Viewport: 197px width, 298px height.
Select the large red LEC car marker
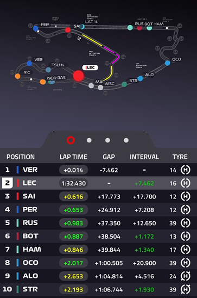[79, 76]
